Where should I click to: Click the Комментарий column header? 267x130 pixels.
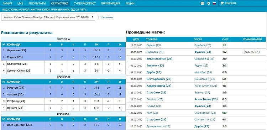pos(252,40)
